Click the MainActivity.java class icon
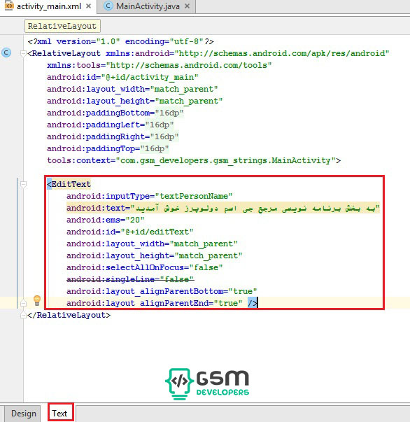 click(x=108, y=6)
